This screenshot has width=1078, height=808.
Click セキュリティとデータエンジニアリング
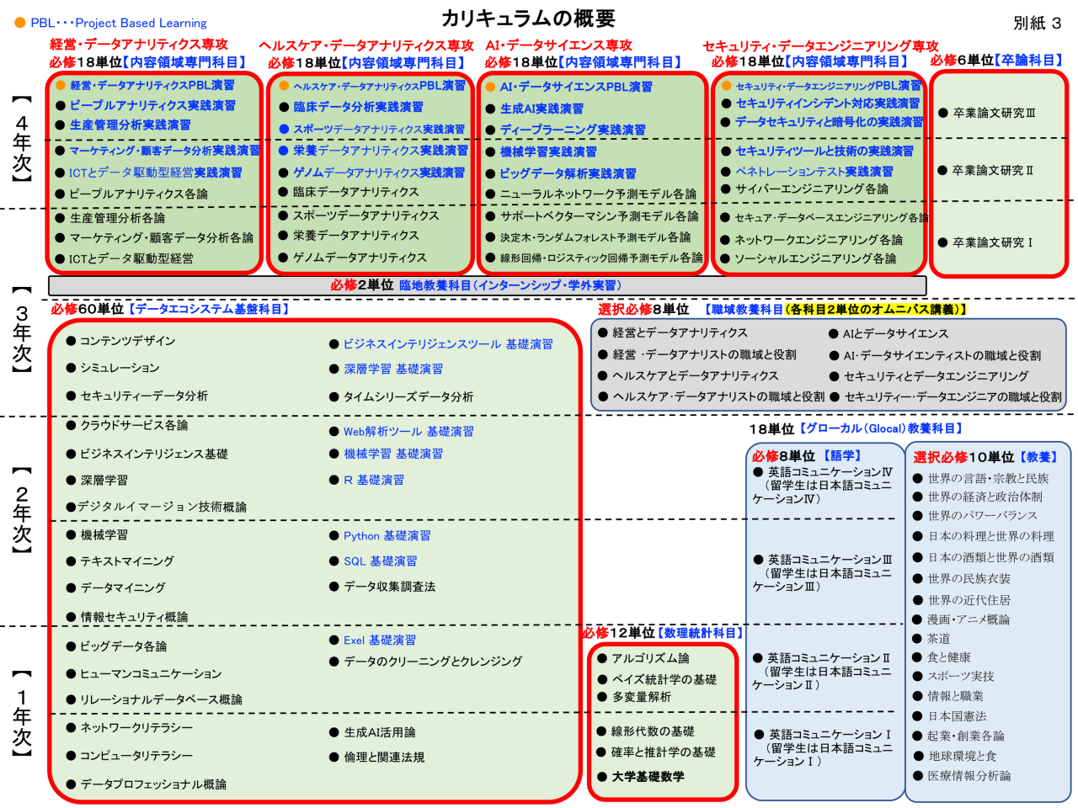tap(936, 376)
